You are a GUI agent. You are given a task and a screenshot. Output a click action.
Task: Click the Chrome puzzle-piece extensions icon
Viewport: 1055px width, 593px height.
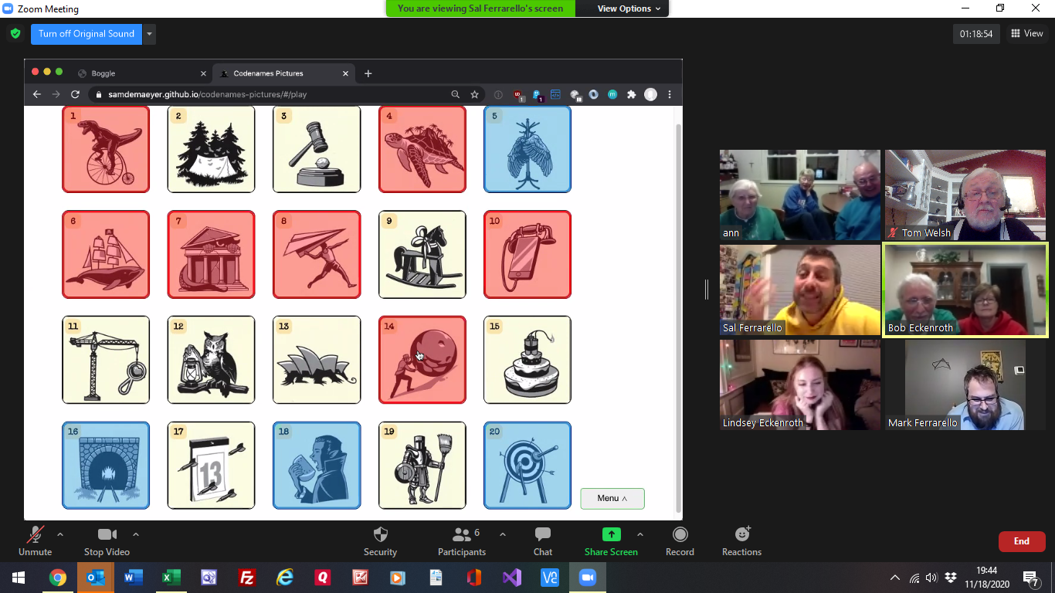pyautogui.click(x=632, y=95)
